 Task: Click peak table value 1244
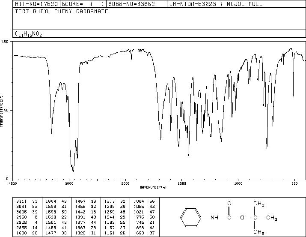click(x=110, y=217)
